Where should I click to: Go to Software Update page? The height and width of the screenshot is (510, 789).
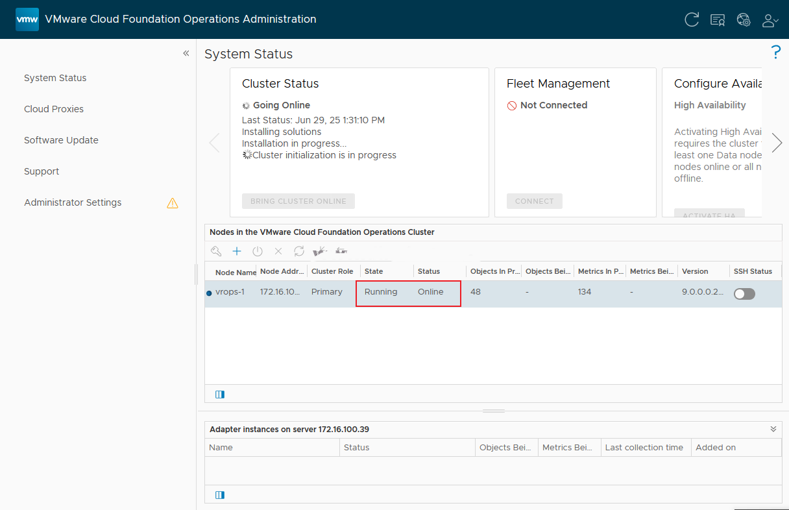61,140
